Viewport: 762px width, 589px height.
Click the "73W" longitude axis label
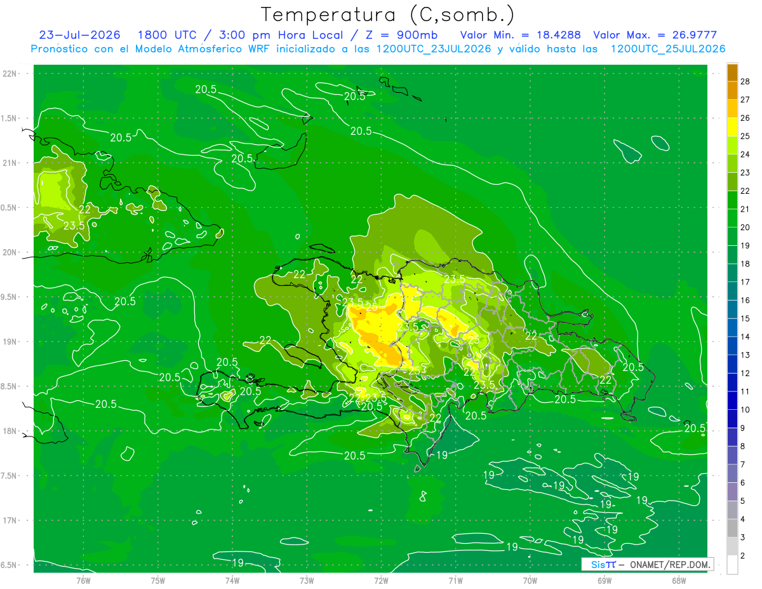point(307,580)
